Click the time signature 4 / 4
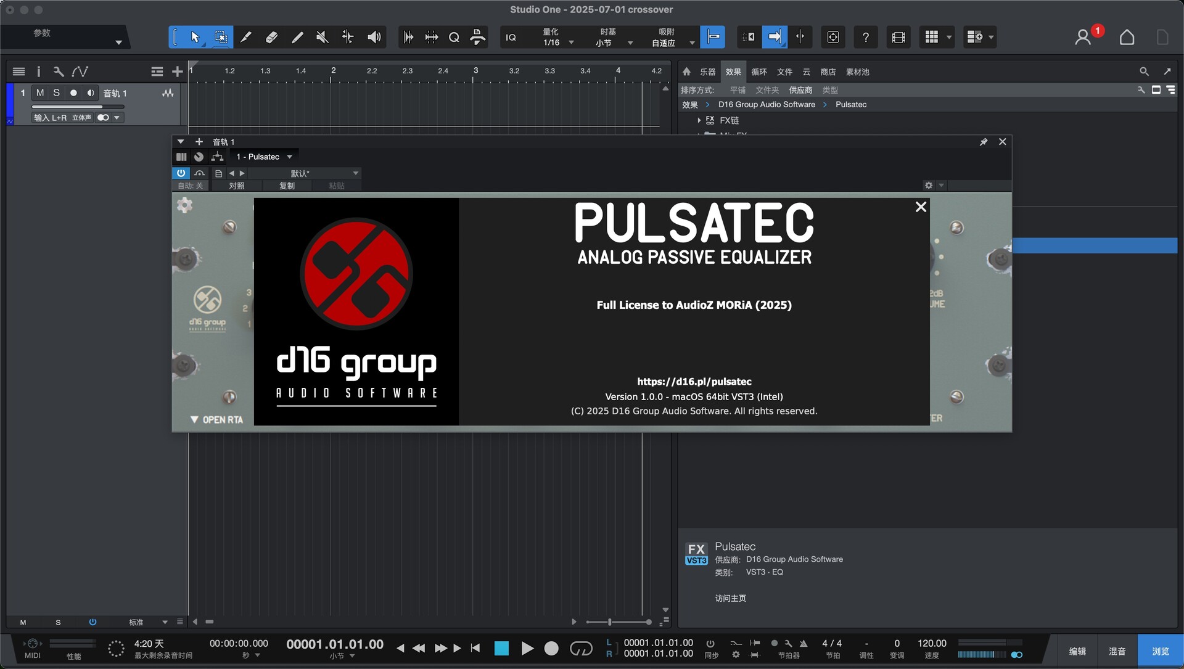Image resolution: width=1184 pixels, height=669 pixels. pyautogui.click(x=832, y=643)
